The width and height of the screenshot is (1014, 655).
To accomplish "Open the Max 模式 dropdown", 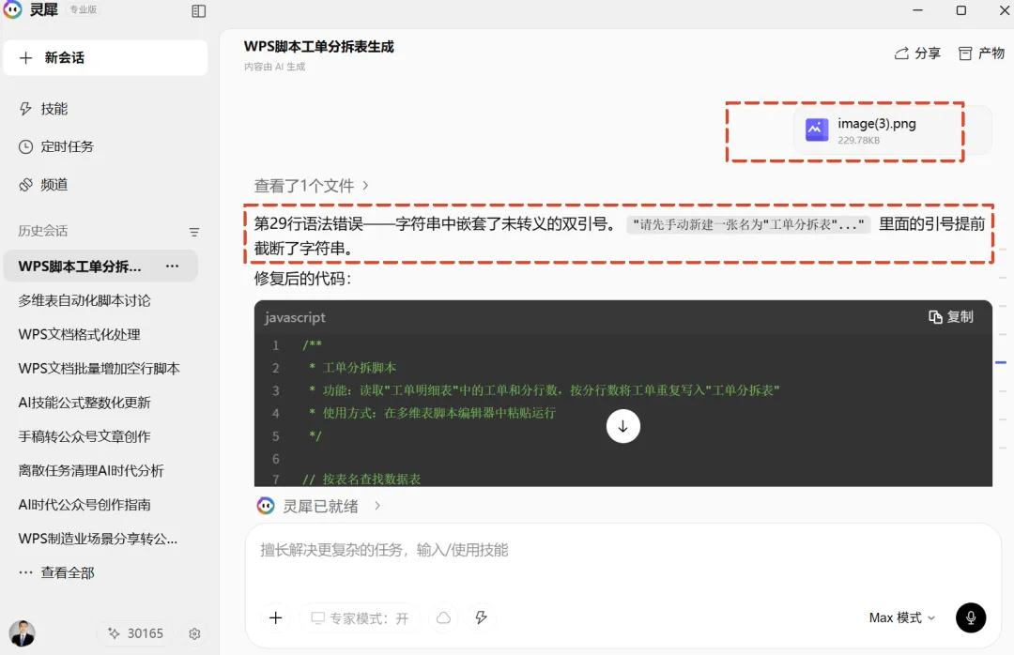I will pyautogui.click(x=902, y=618).
